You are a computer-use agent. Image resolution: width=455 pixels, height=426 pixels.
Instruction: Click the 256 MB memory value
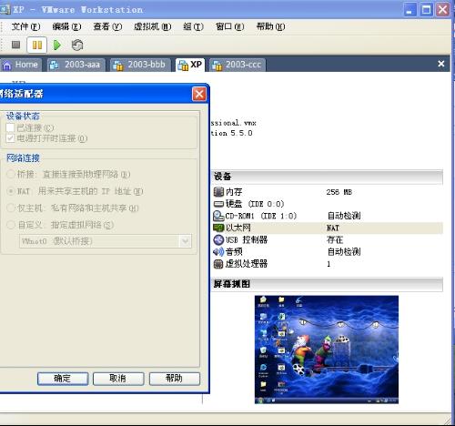pyautogui.click(x=339, y=192)
